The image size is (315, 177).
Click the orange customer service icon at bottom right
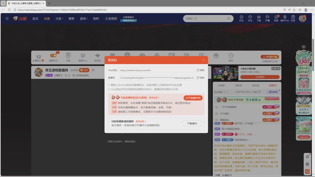click(x=308, y=171)
